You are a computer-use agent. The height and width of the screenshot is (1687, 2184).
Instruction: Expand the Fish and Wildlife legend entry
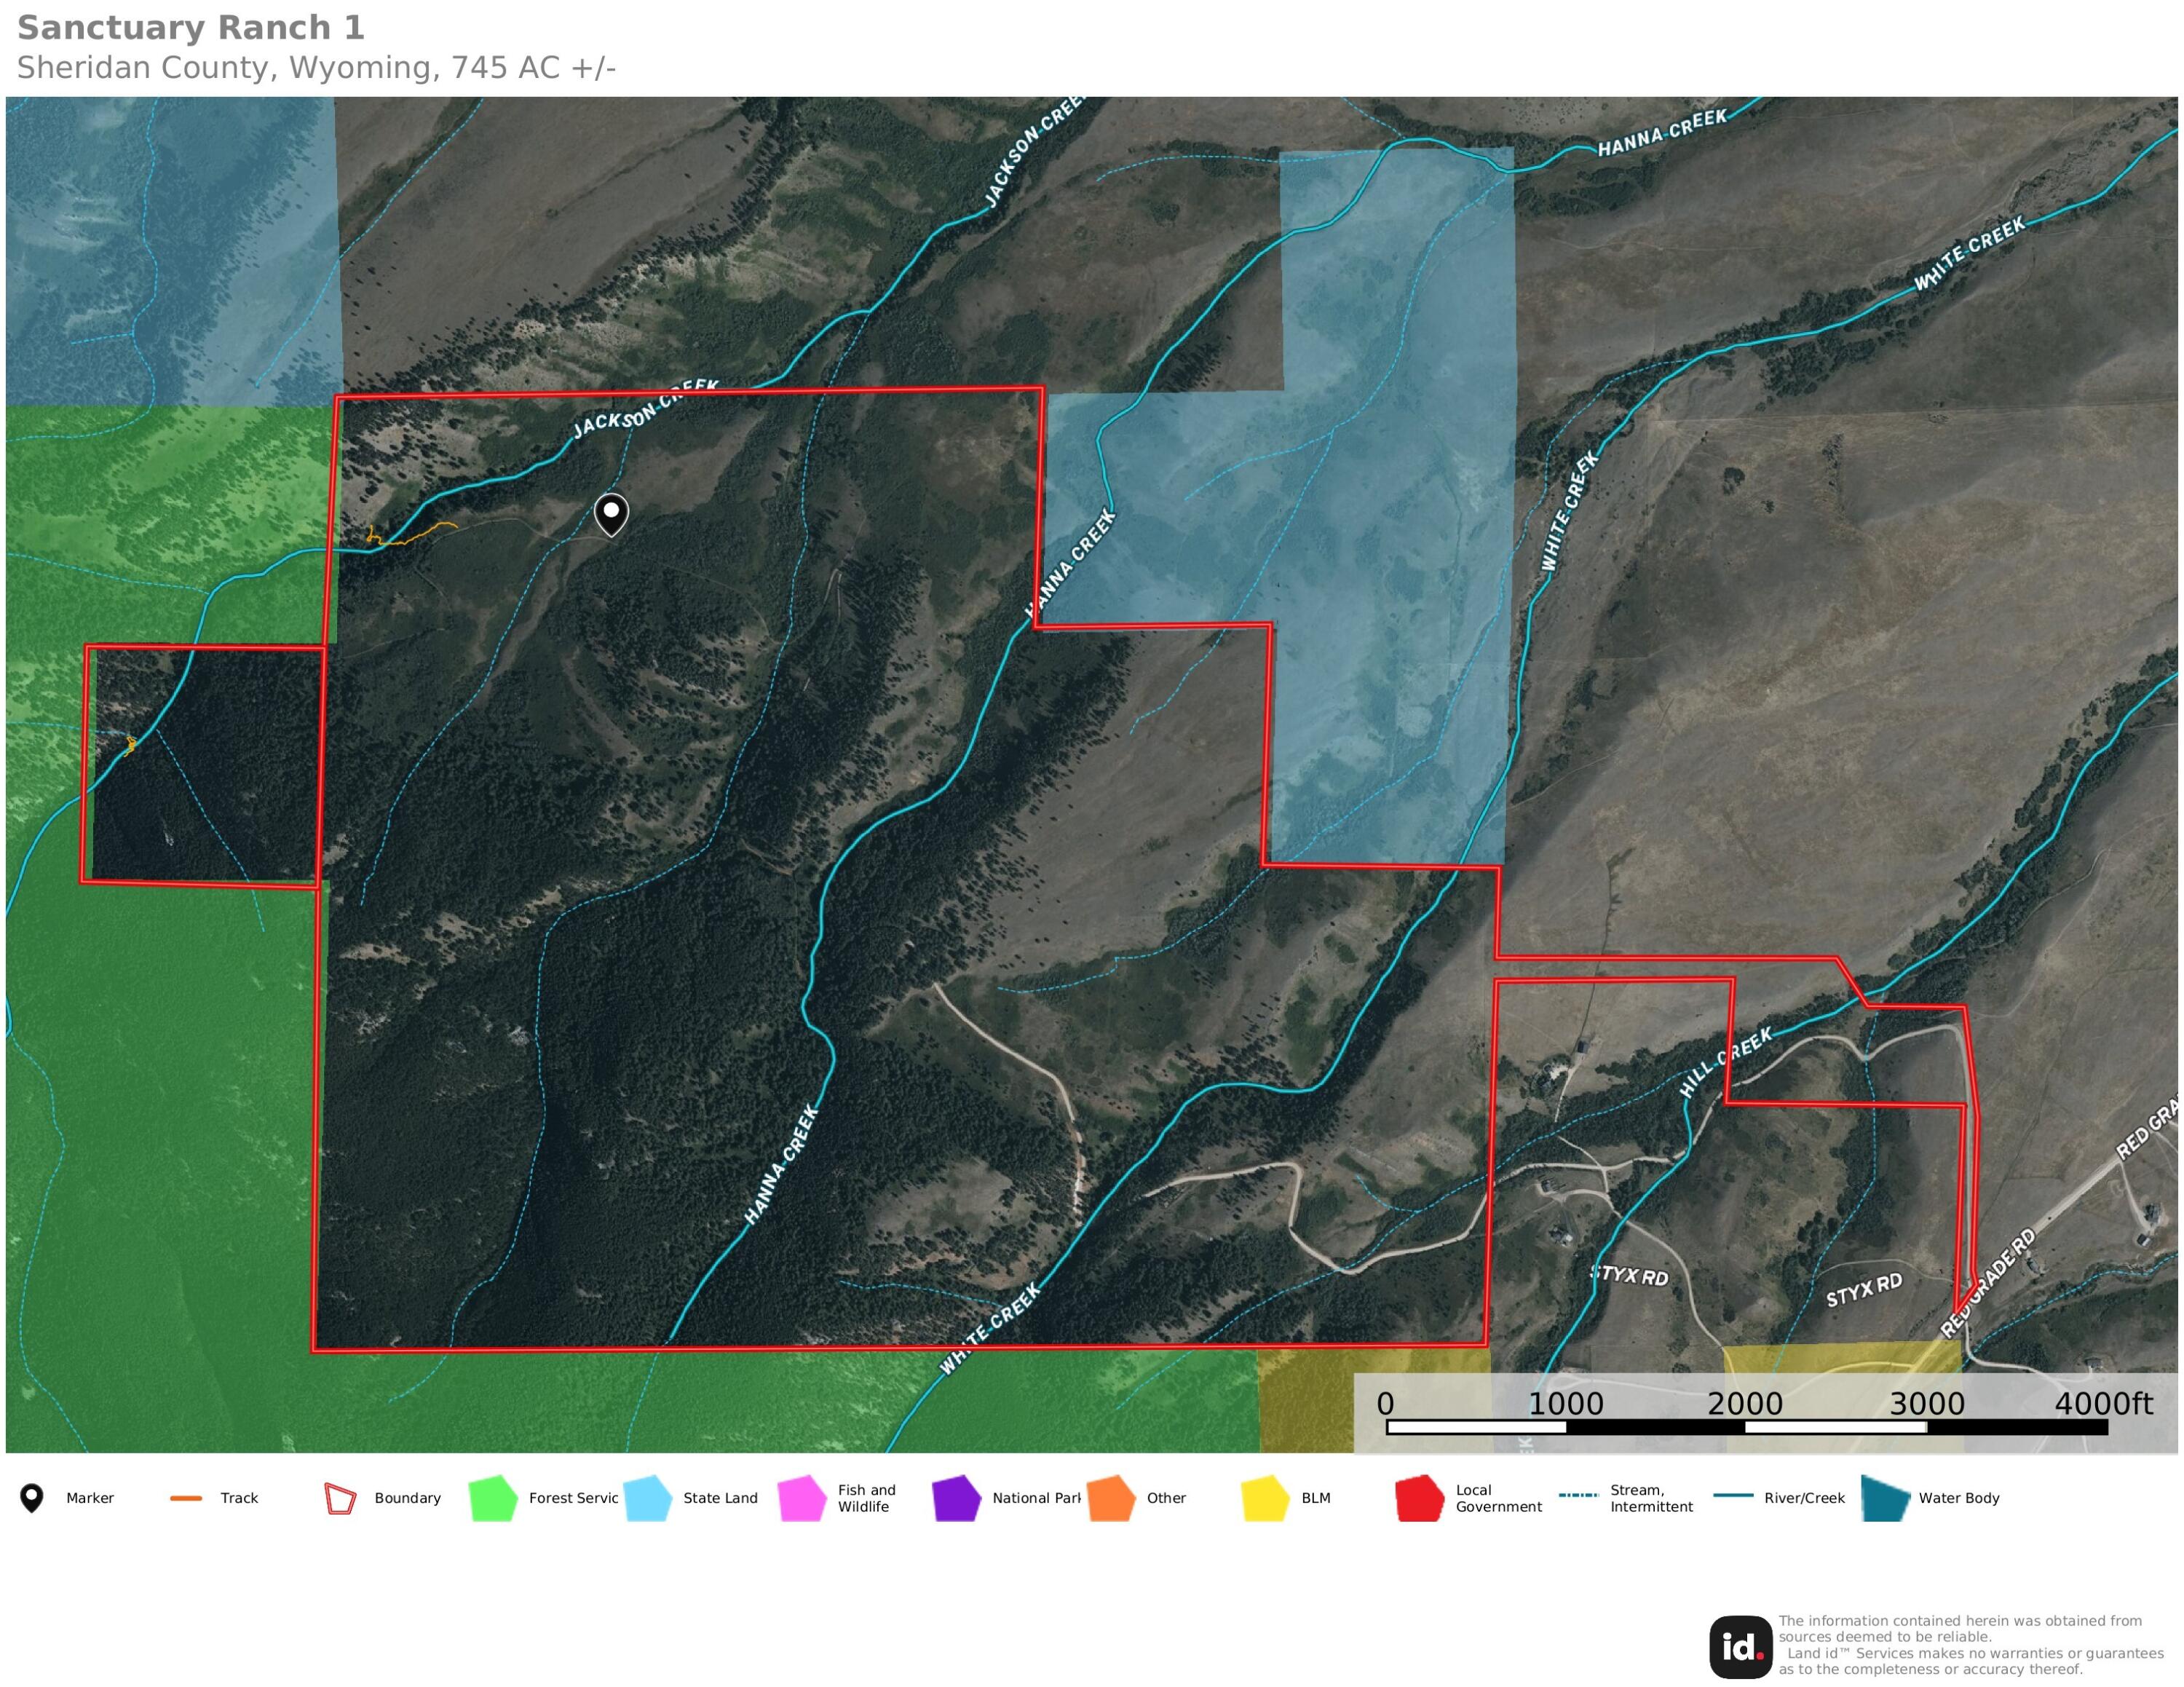(866, 1498)
